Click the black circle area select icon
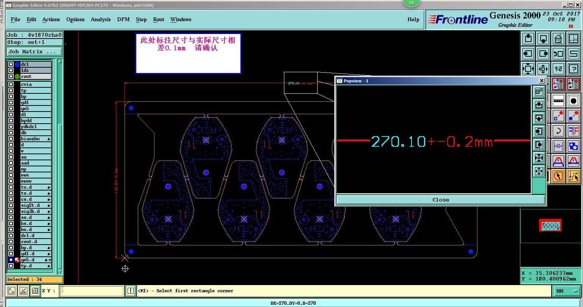 point(574,101)
